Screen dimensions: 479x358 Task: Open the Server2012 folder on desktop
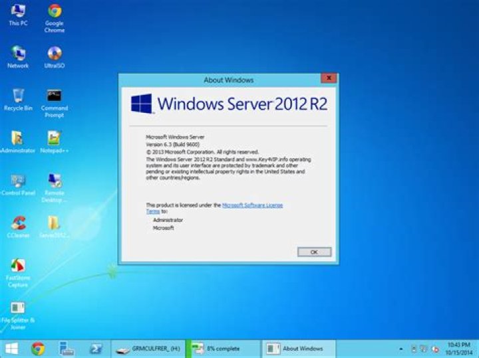tap(55, 227)
